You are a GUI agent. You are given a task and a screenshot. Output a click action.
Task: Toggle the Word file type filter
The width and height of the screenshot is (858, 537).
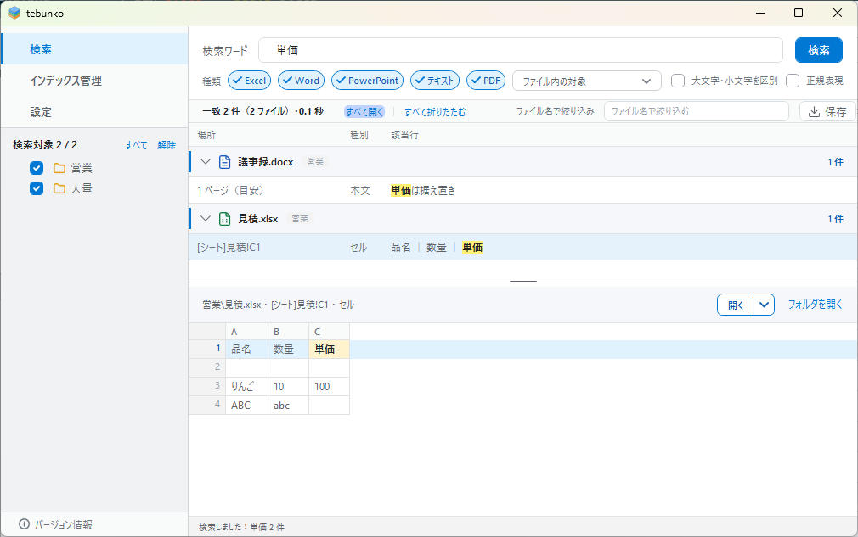302,81
